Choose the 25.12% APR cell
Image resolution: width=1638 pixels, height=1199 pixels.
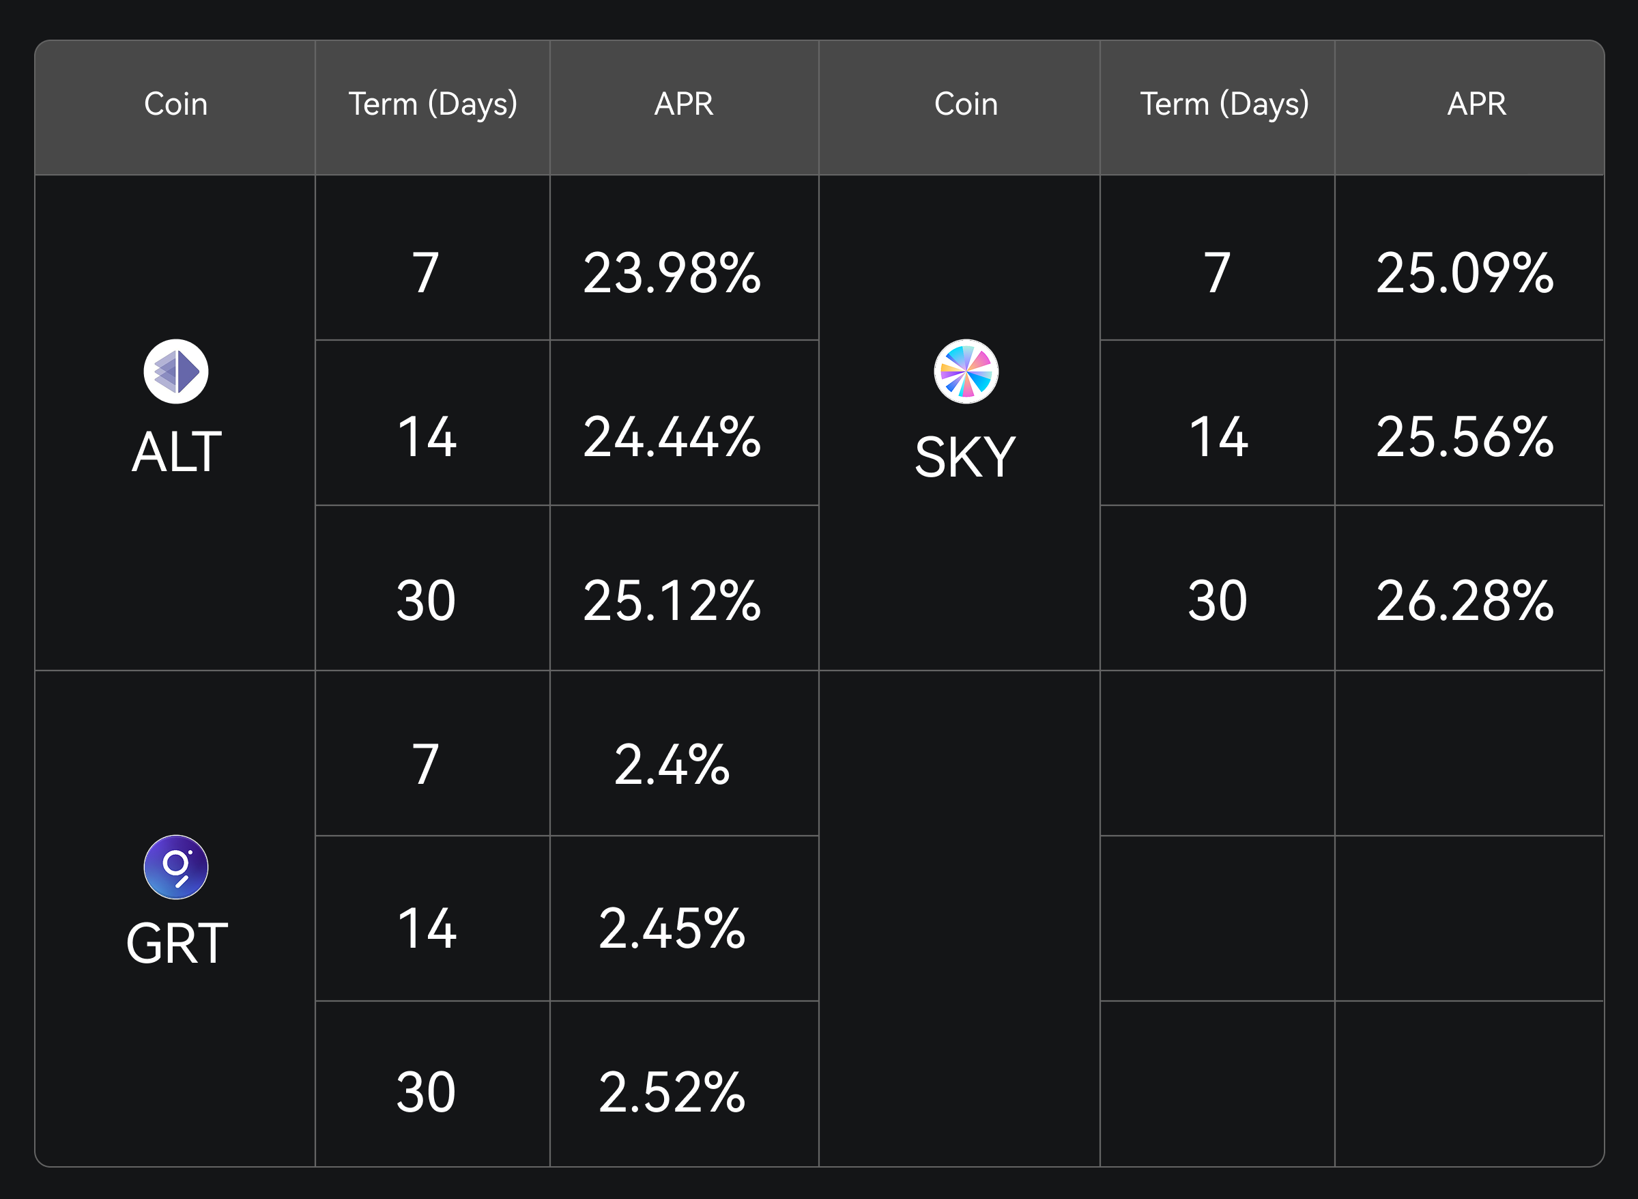(x=672, y=601)
